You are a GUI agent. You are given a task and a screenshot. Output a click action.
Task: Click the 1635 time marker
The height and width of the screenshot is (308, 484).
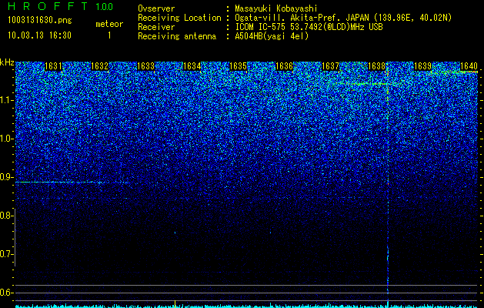(x=238, y=66)
